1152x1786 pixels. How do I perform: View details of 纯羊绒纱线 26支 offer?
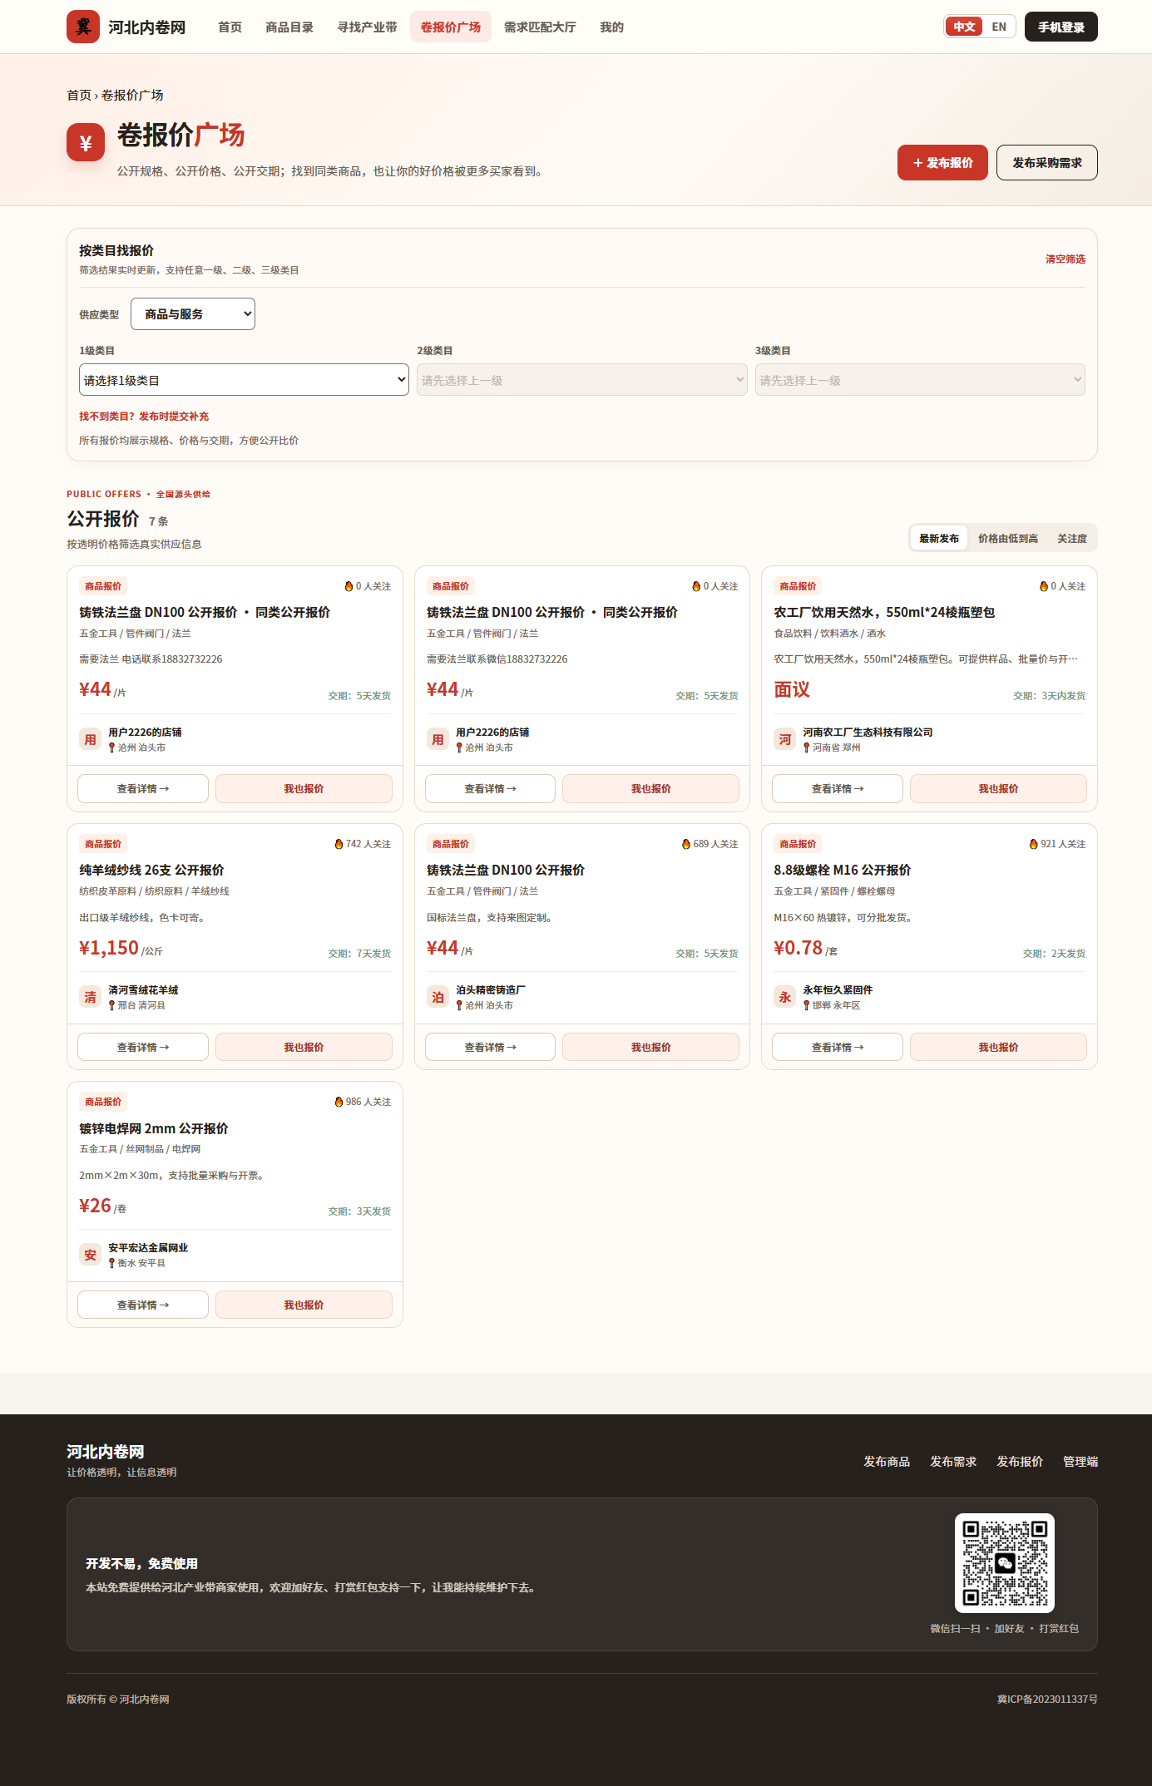point(143,1047)
